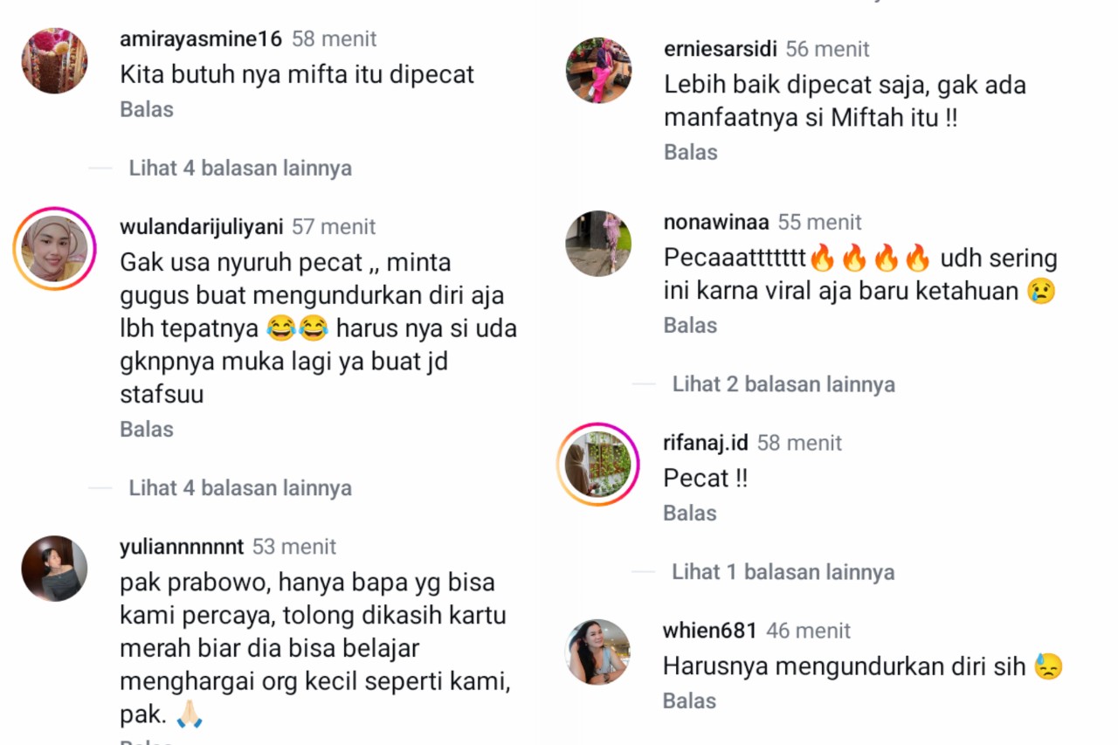Open amirayasmine16's username link
Image resolution: width=1118 pixels, height=745 pixels.
click(197, 38)
